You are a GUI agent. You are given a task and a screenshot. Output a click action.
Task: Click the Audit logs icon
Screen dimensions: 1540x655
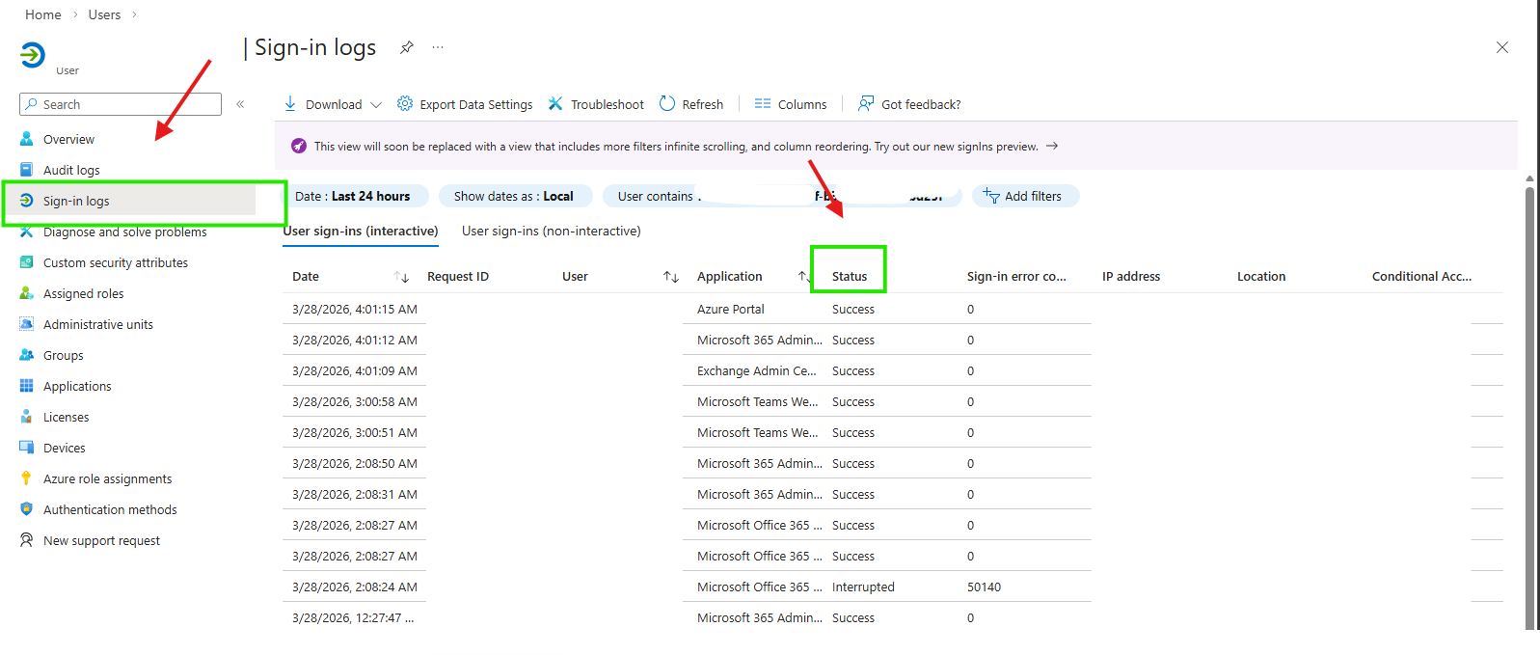pyautogui.click(x=27, y=170)
